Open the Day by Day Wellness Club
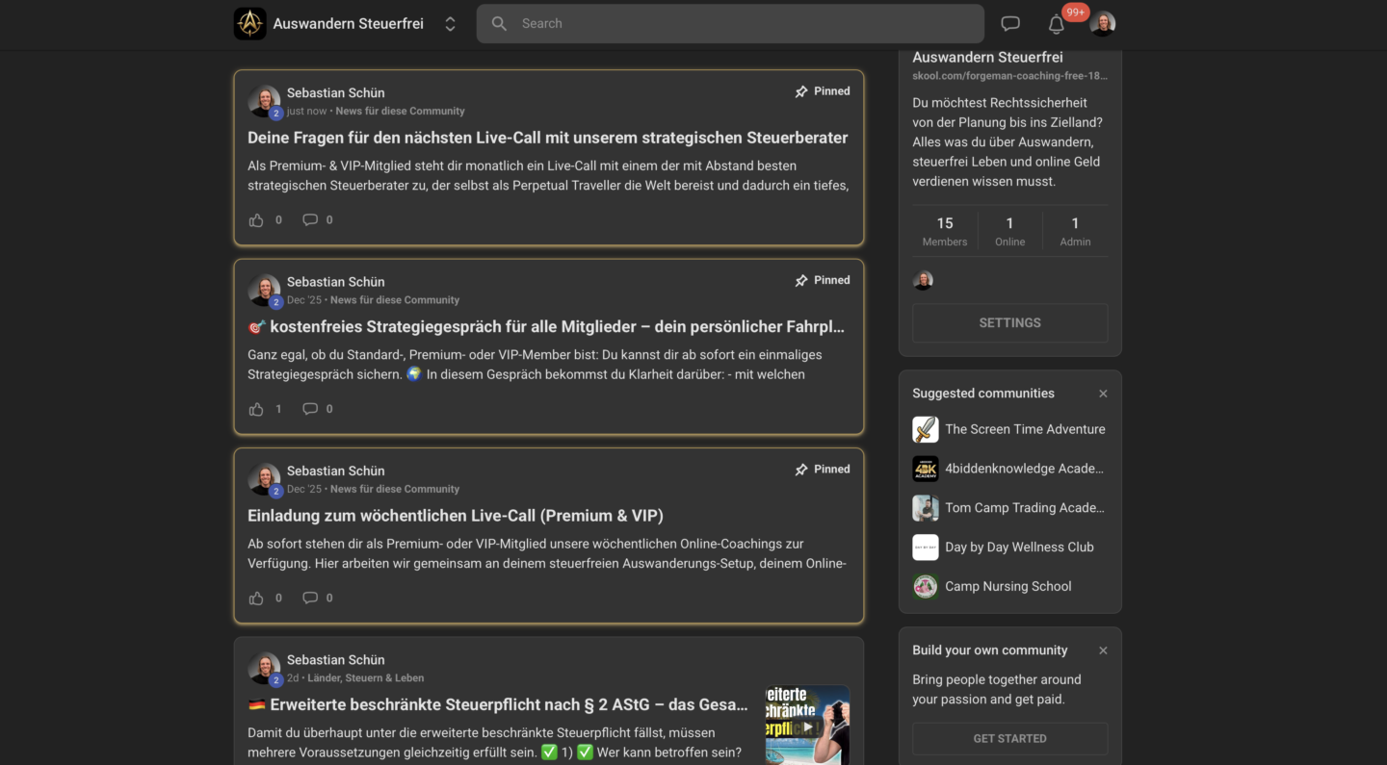 point(1019,548)
